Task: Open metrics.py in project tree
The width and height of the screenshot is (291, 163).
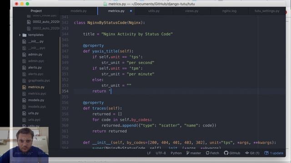Action: [x=36, y=87]
